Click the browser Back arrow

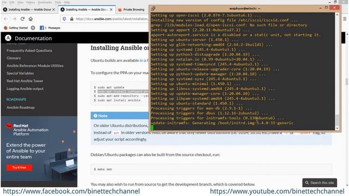click(6, 19)
